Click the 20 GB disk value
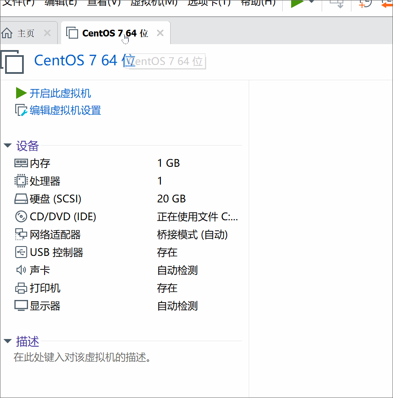The width and height of the screenshot is (393, 398). point(171,199)
